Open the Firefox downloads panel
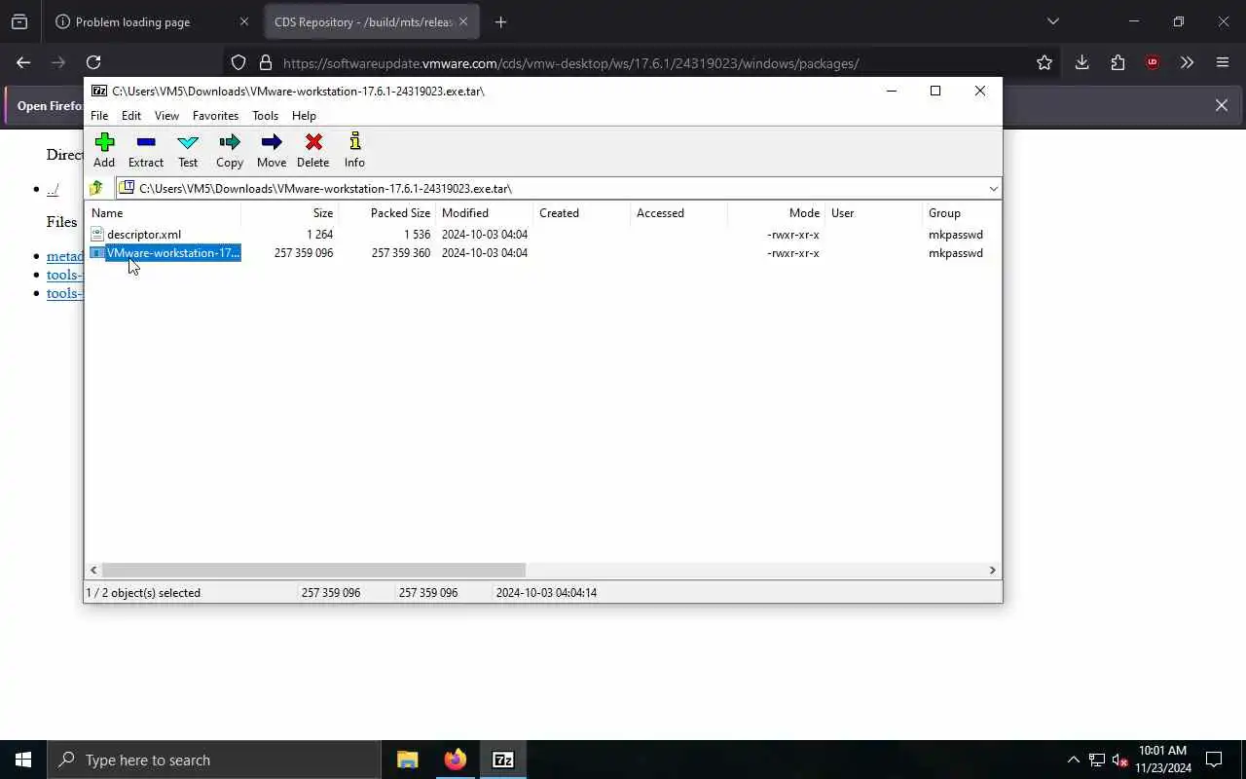Viewport: 1246px width, 779px height. pos(1081,62)
